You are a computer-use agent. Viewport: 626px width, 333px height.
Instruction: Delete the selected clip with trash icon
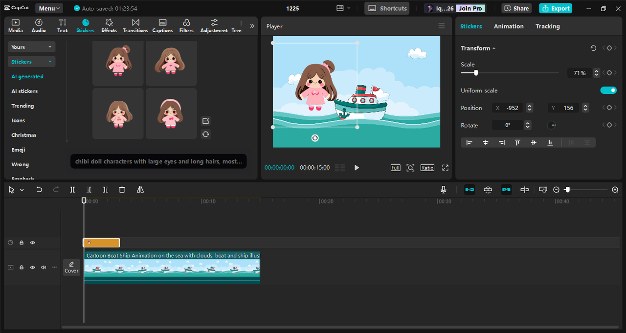click(122, 190)
